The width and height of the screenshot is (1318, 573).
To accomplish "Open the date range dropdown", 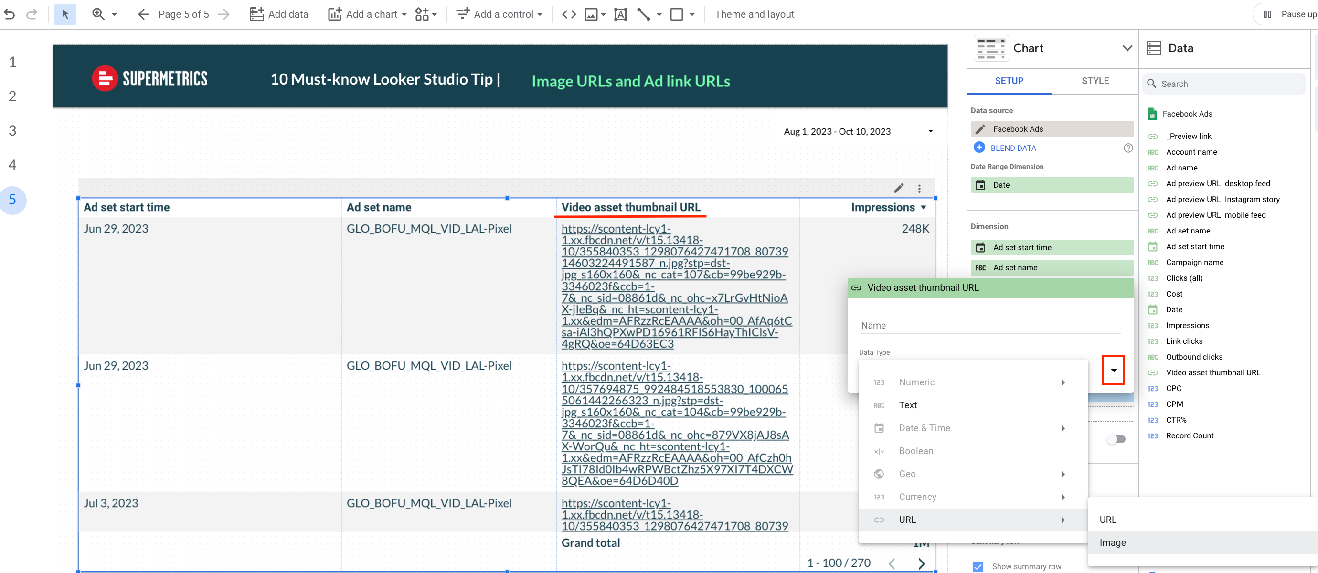I will (930, 131).
